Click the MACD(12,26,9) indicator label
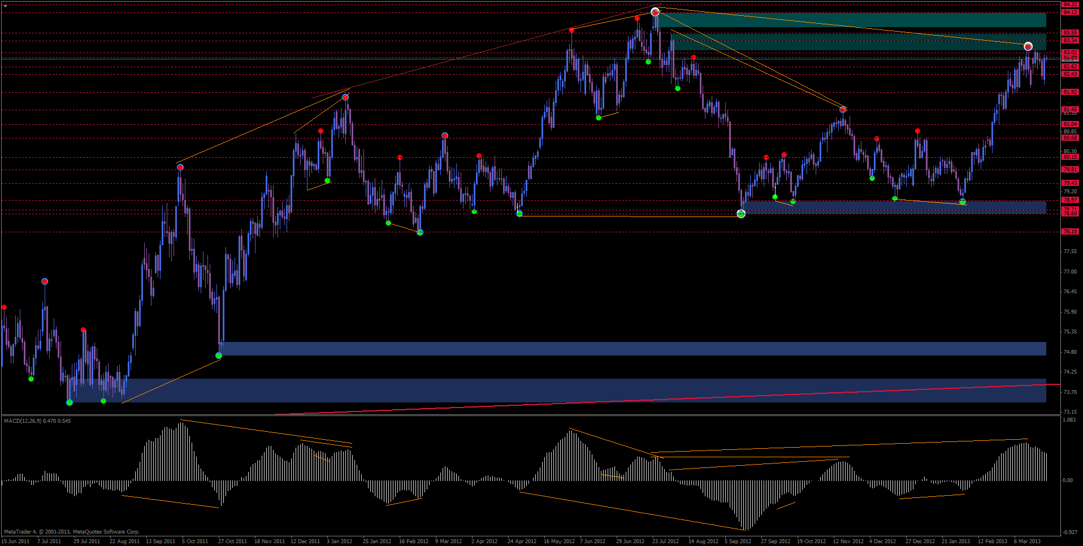The image size is (1083, 546). click(37, 421)
